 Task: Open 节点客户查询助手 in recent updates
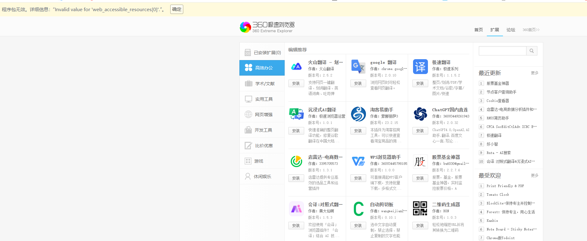501,92
